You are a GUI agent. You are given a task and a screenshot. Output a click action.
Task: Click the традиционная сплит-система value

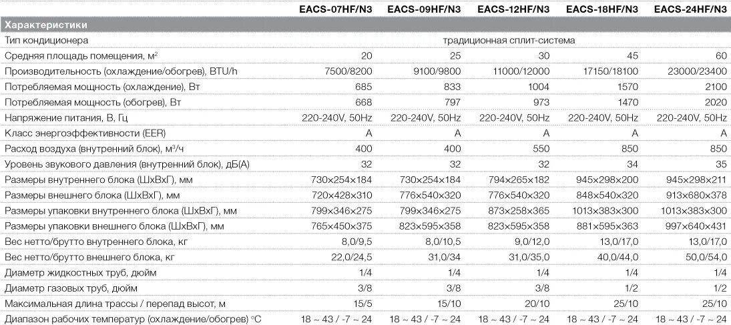(509, 41)
